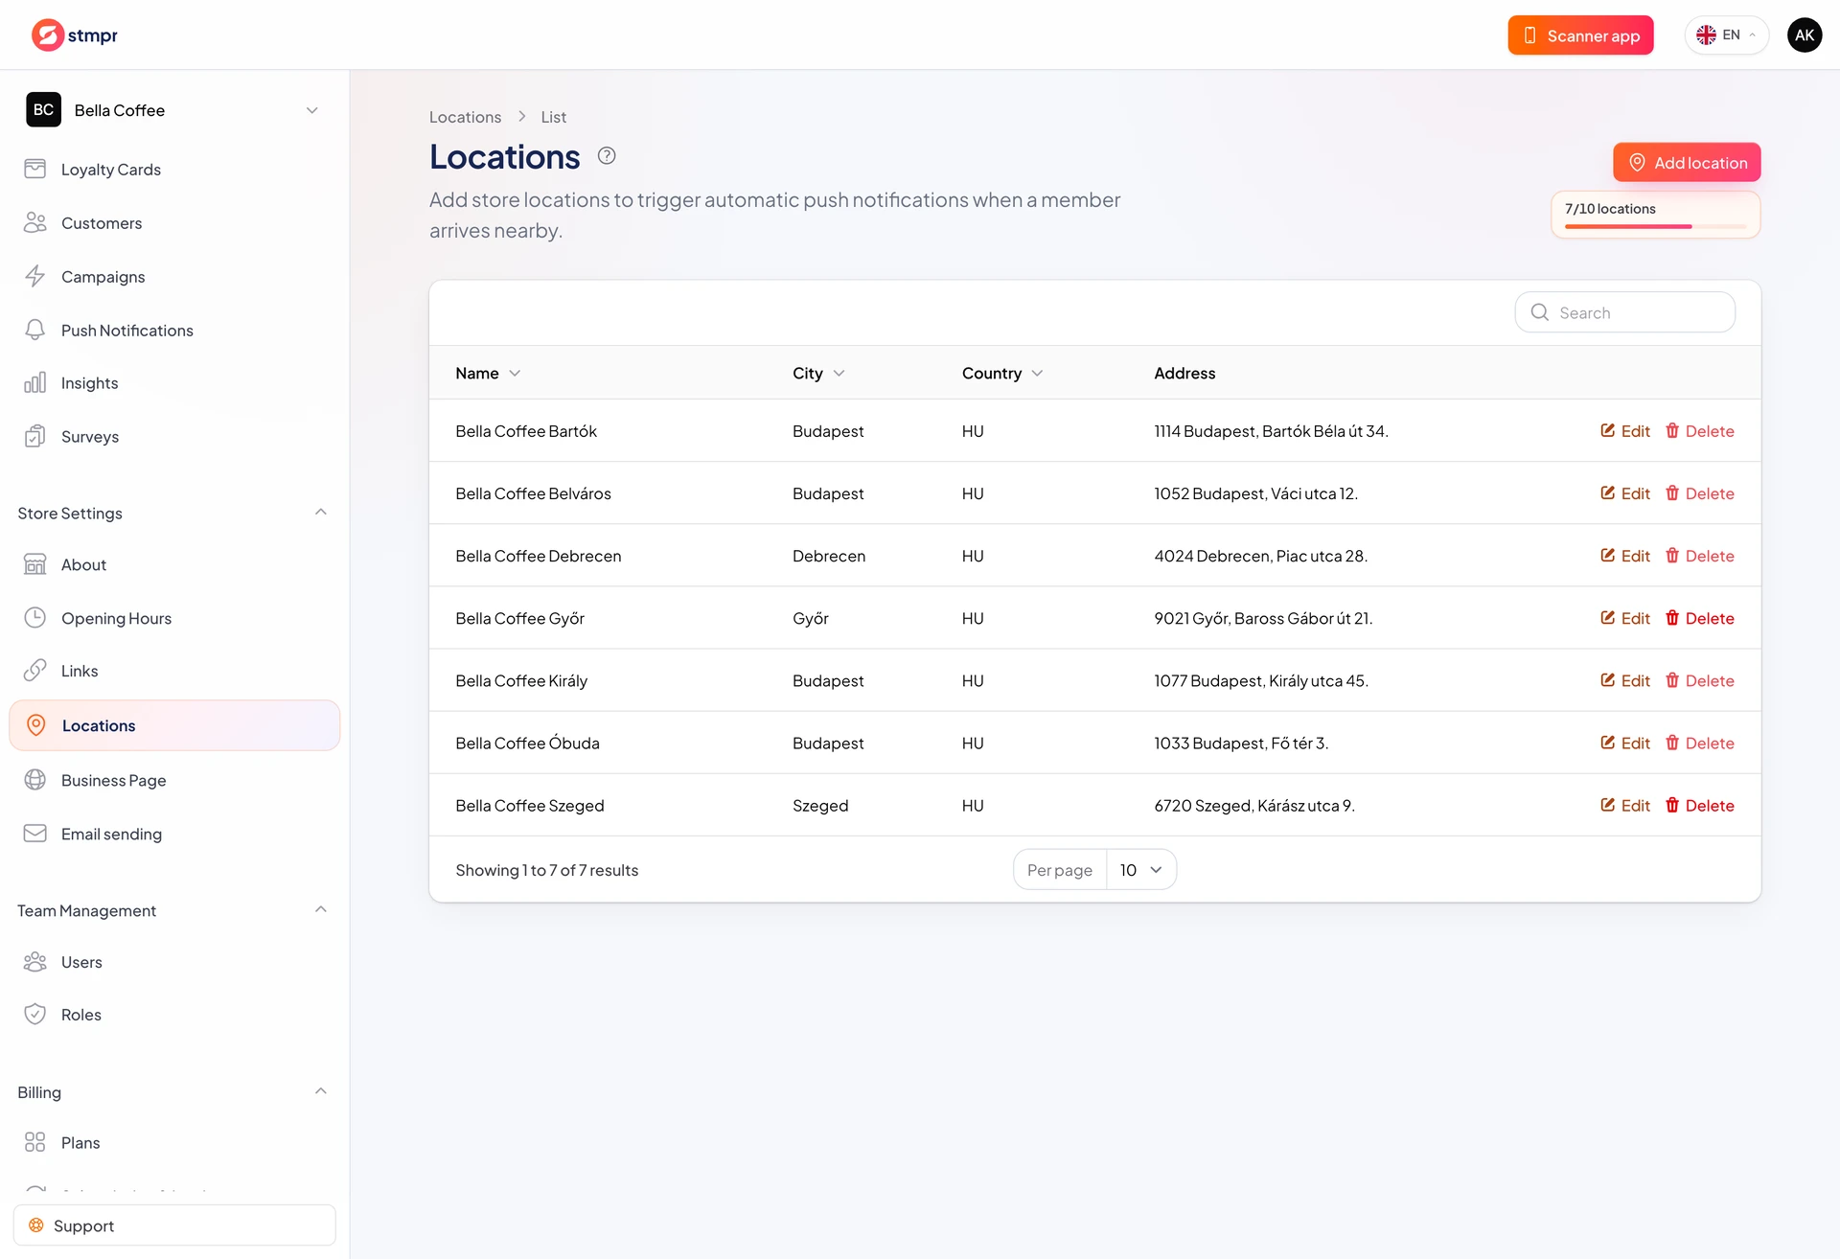Screen dimensions: 1840x1259
Task: Edit the Bella Coffee Debrecen location
Action: [x=1625, y=556]
